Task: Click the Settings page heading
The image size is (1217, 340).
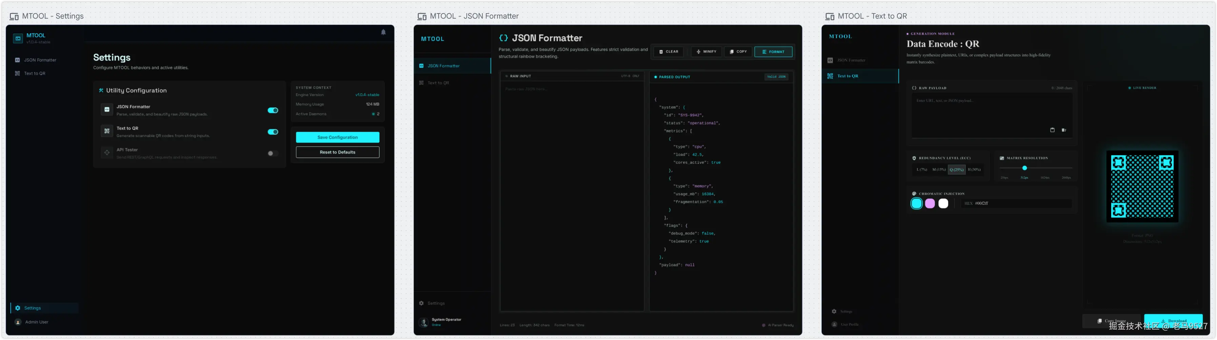Action: (x=112, y=57)
